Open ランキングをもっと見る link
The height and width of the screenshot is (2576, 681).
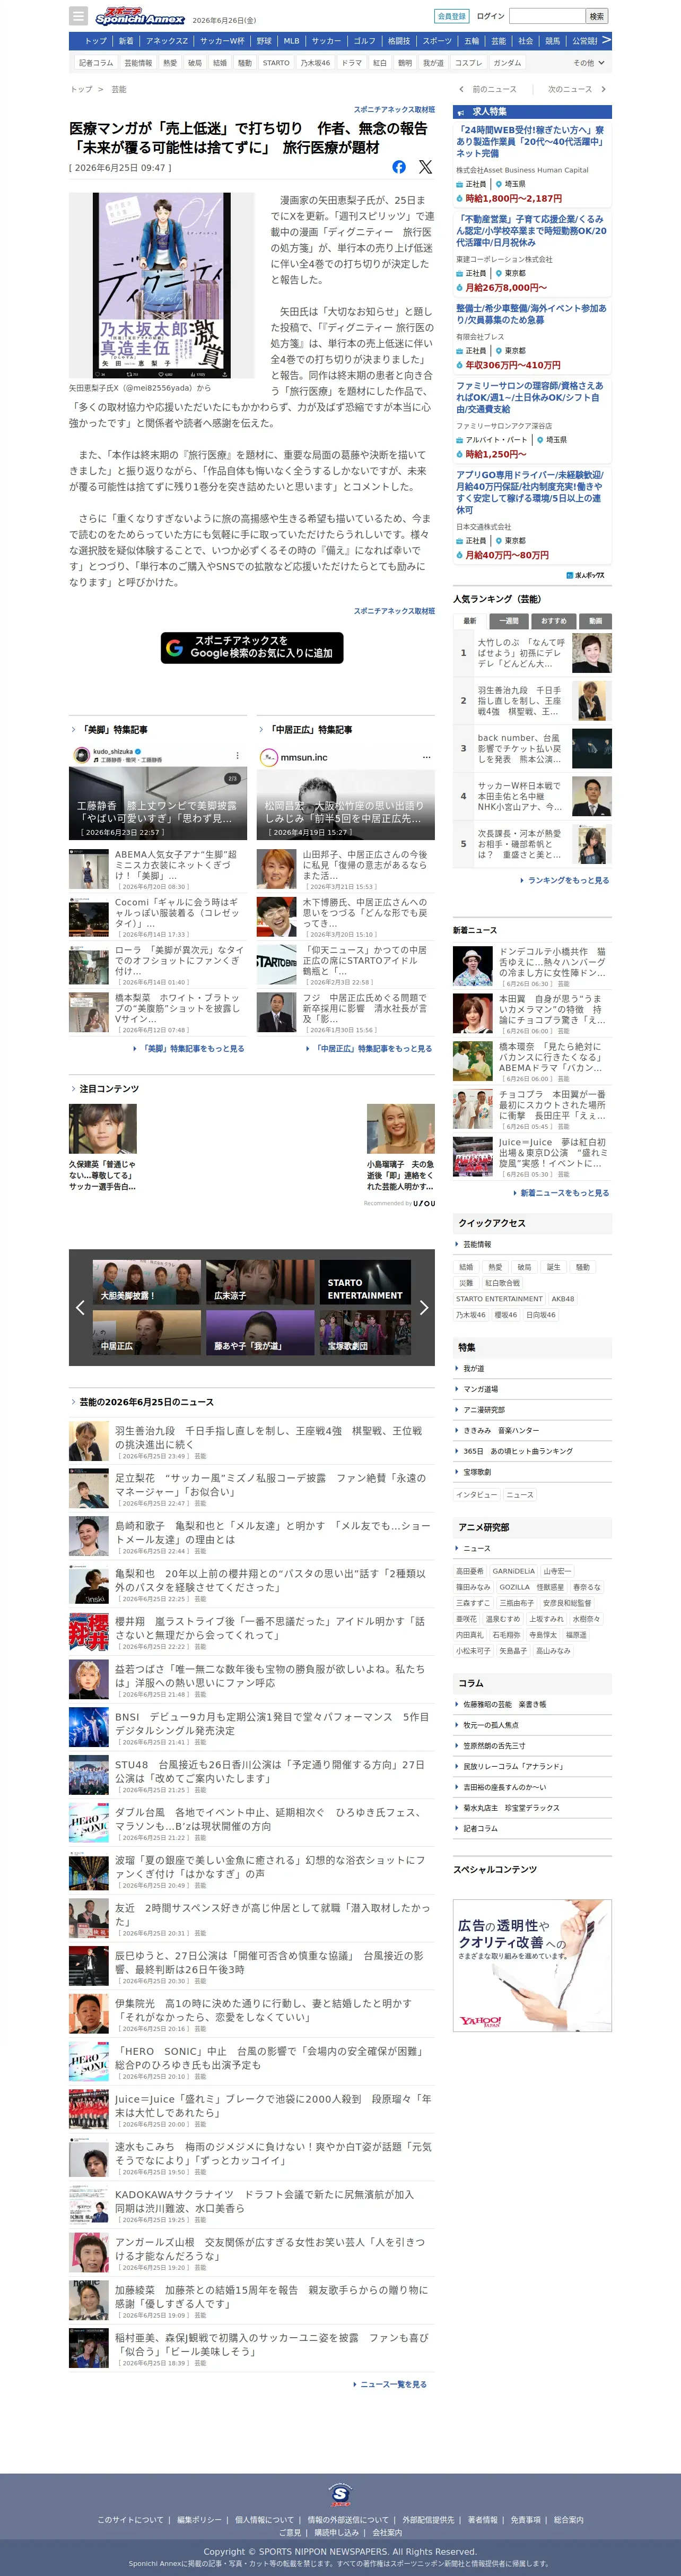[565, 880]
